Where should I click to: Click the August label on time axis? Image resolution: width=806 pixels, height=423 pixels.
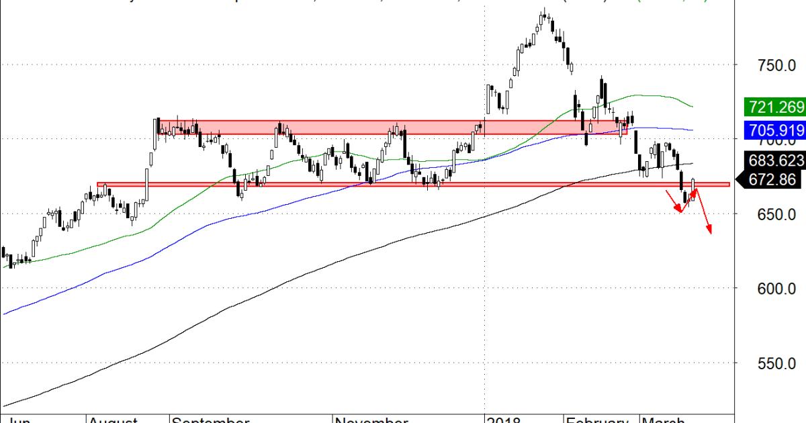[x=113, y=419]
